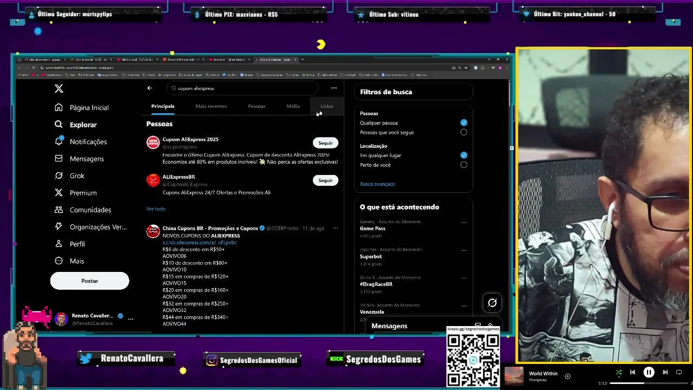Open Notificações in the sidebar
The width and height of the screenshot is (693, 390).
tap(81, 141)
